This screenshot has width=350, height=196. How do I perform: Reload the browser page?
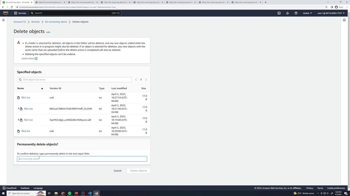[x=12, y=7]
